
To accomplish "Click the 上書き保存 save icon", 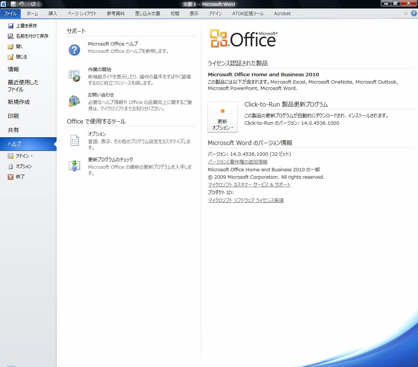I will click(11, 26).
